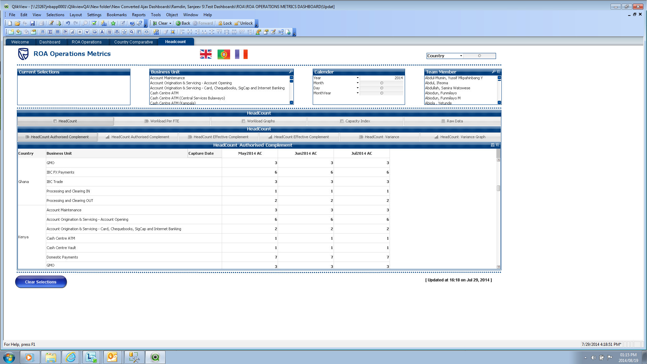Screen dimensions: 647x364
Task: Expand the Day dropdown in Calender
Action: [x=358, y=88]
